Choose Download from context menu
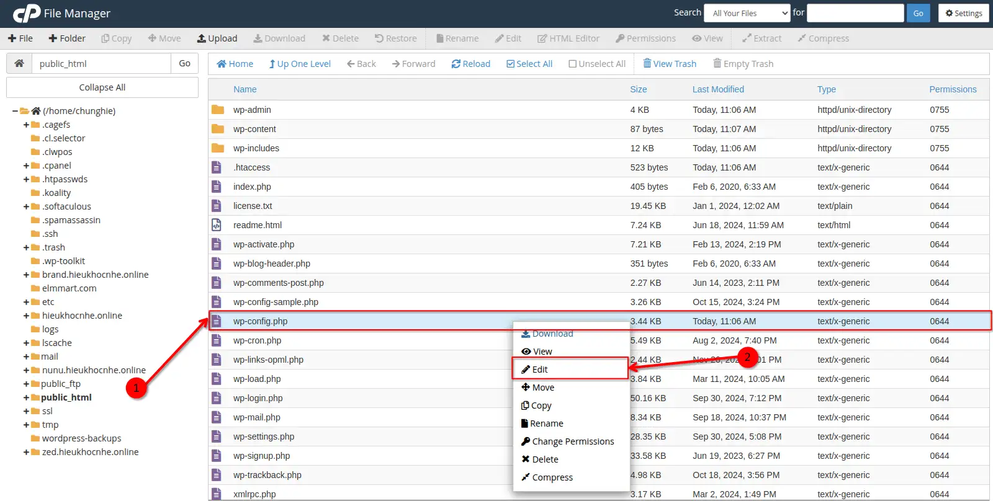The width and height of the screenshot is (993, 501). [547, 334]
